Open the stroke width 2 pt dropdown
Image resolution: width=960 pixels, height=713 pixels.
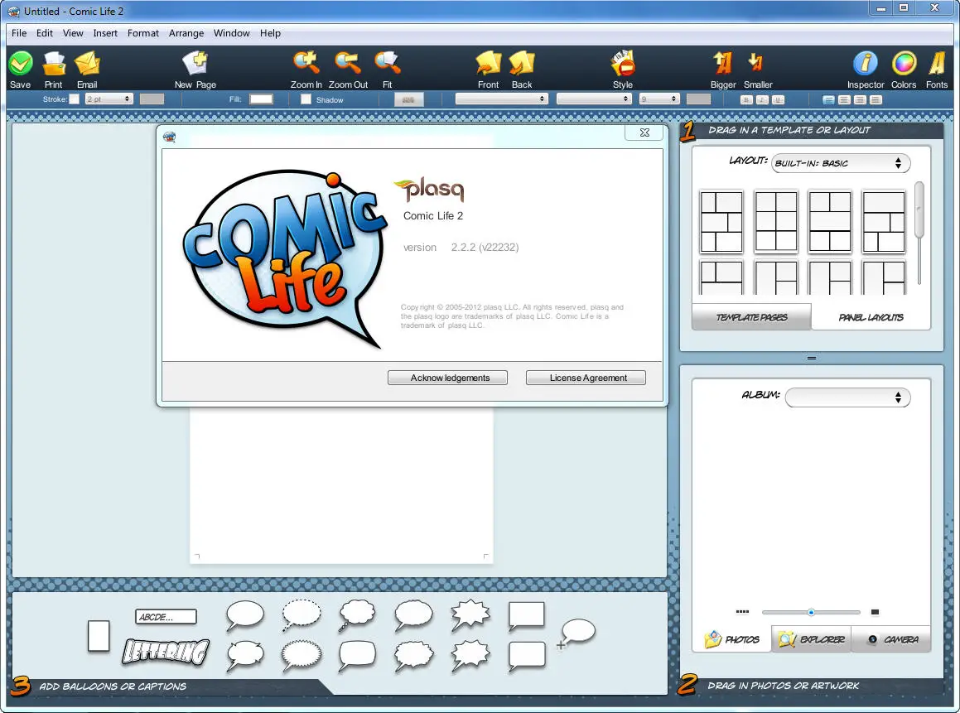pyautogui.click(x=109, y=99)
